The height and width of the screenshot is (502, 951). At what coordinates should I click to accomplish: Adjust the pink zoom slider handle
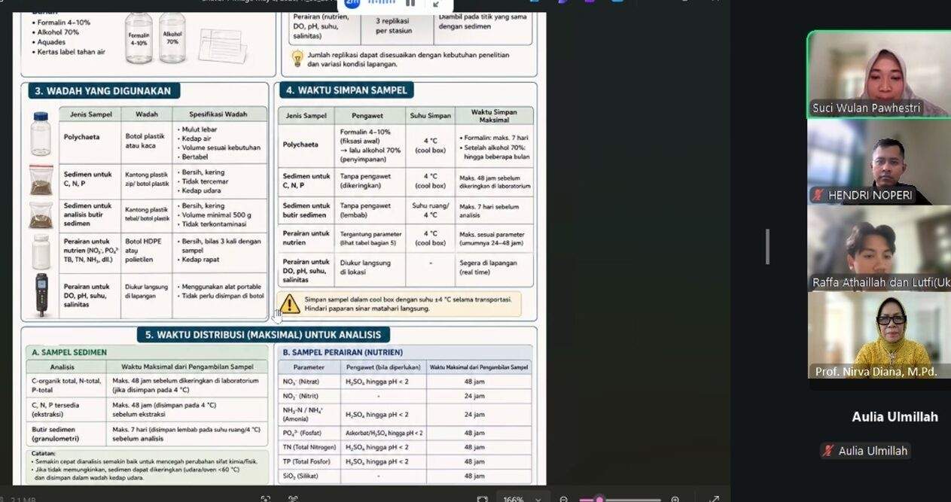click(x=599, y=499)
